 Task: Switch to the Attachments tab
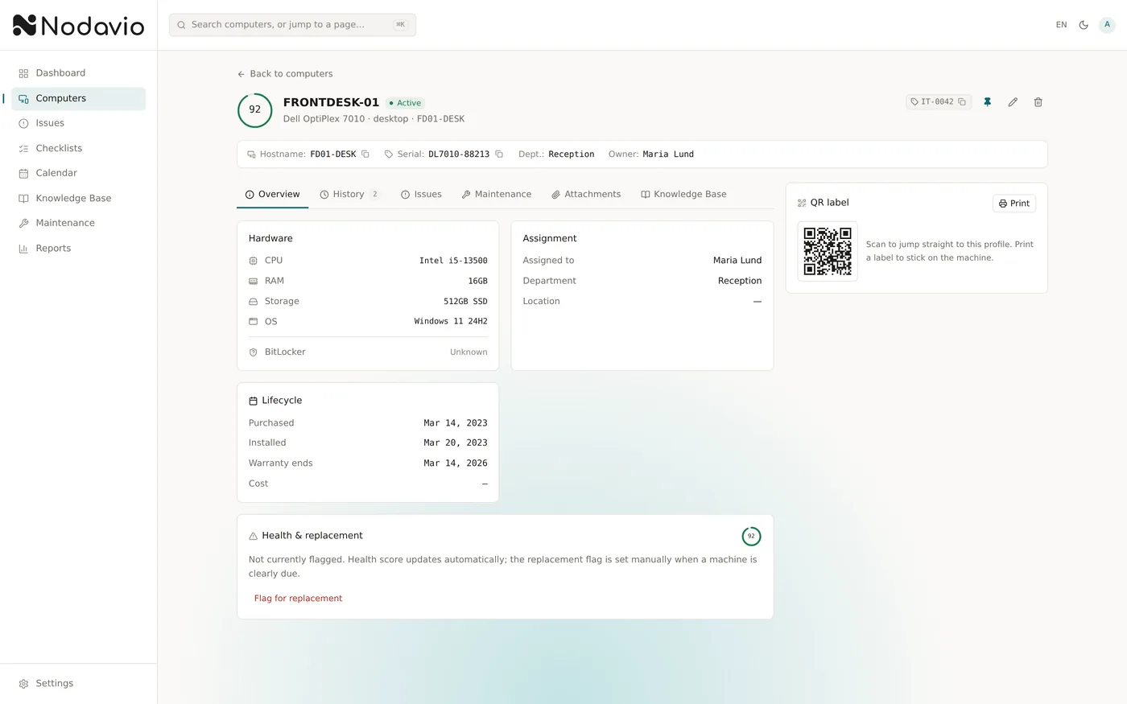586,195
